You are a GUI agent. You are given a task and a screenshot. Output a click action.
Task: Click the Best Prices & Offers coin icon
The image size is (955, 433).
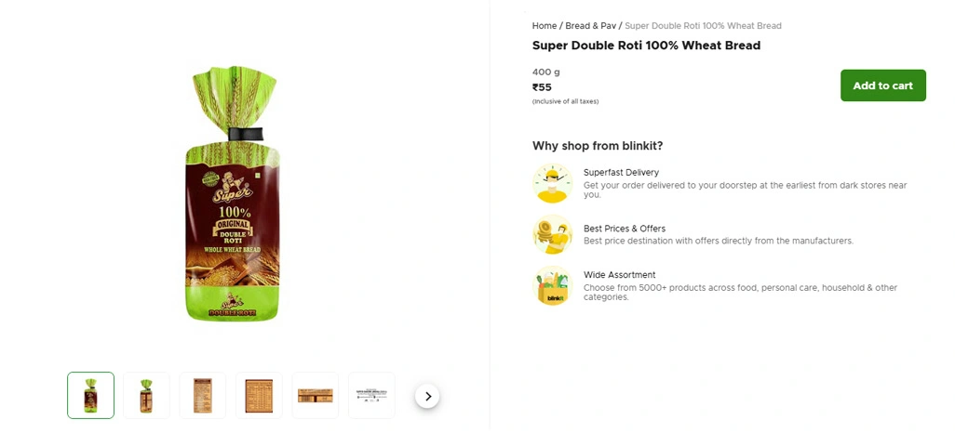(x=552, y=234)
